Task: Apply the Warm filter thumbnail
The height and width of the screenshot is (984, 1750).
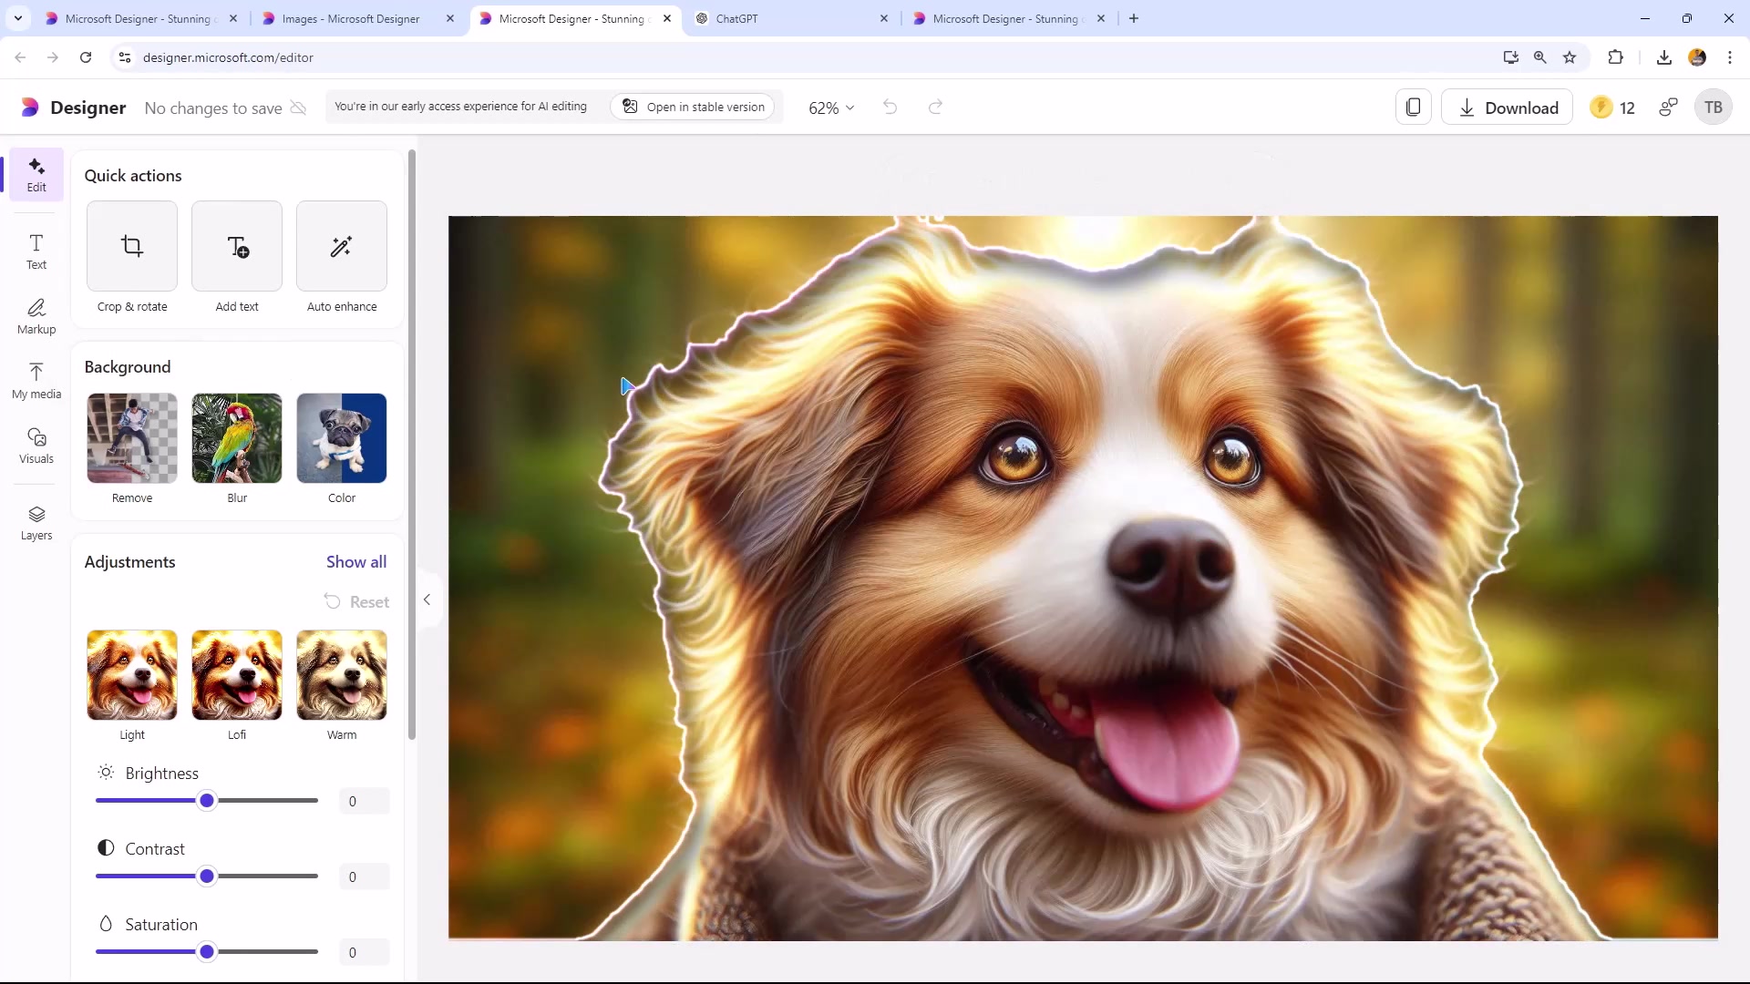Action: click(342, 675)
